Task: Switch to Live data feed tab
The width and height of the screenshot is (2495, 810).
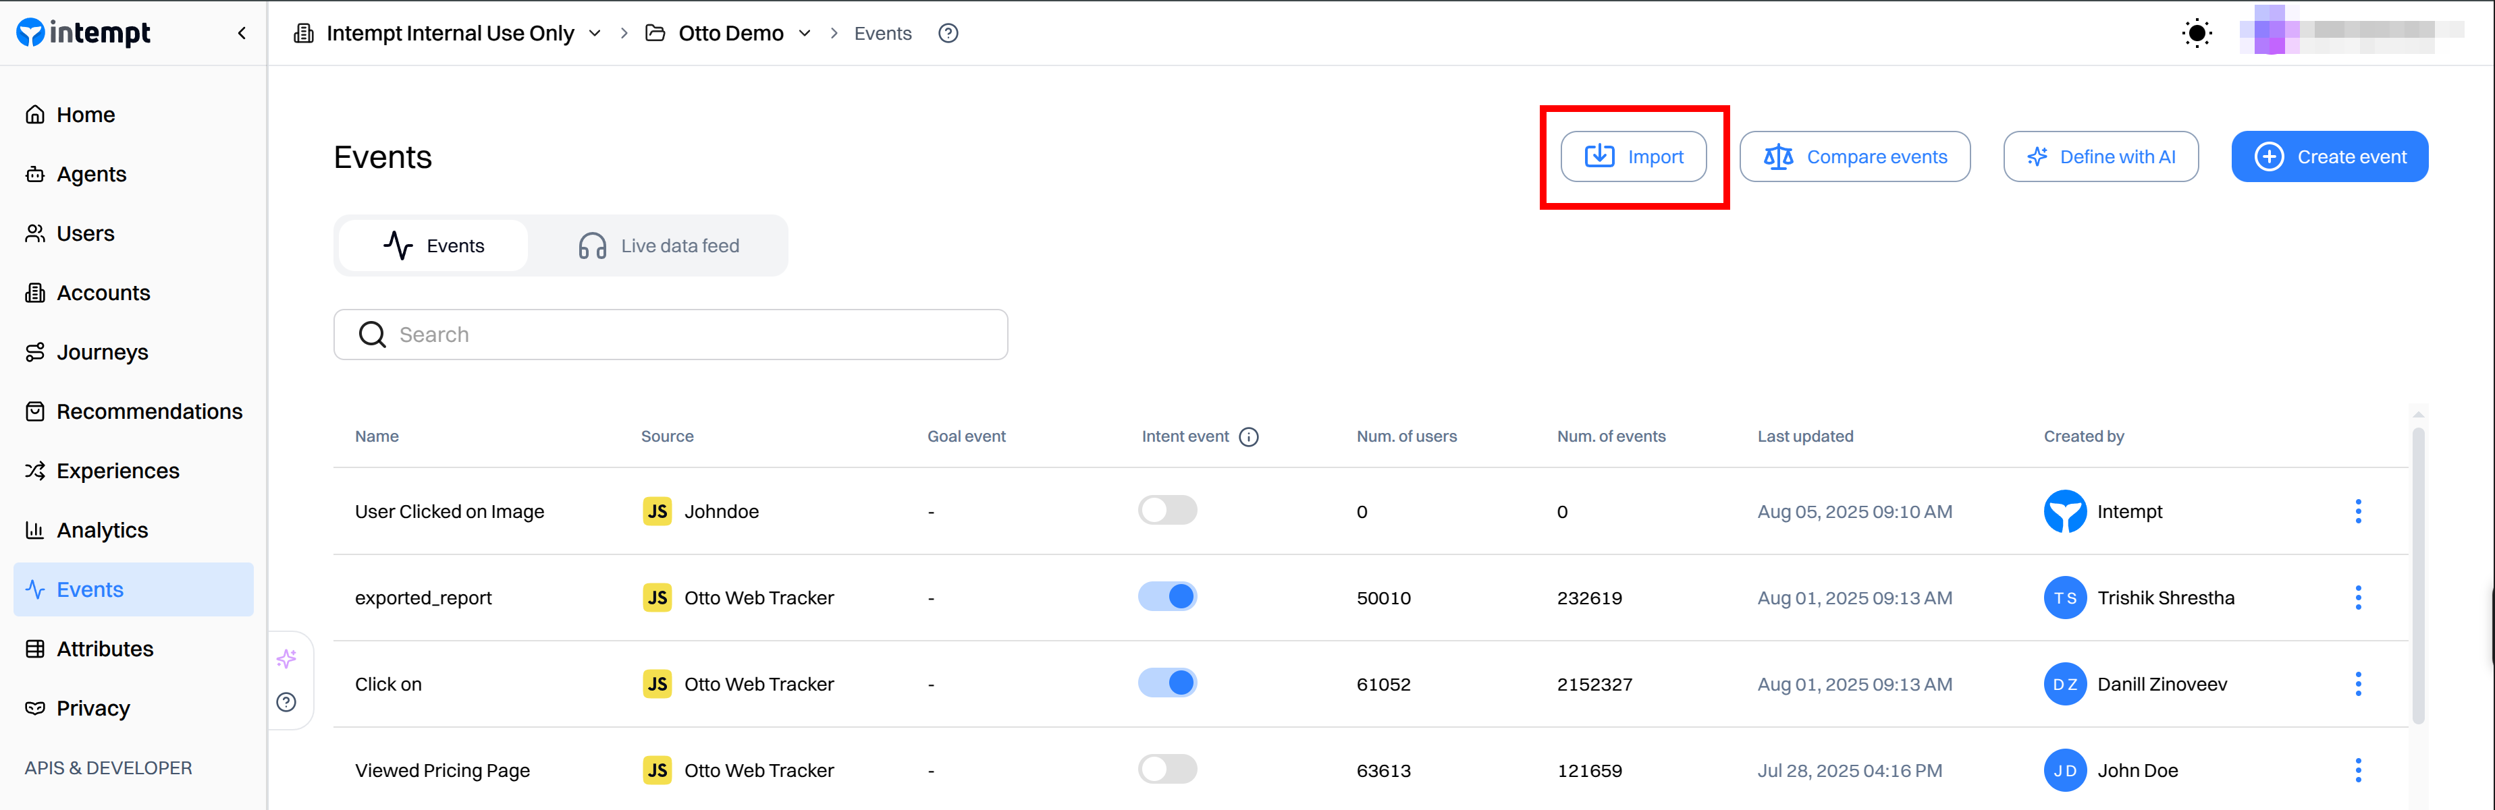Action: (x=659, y=245)
